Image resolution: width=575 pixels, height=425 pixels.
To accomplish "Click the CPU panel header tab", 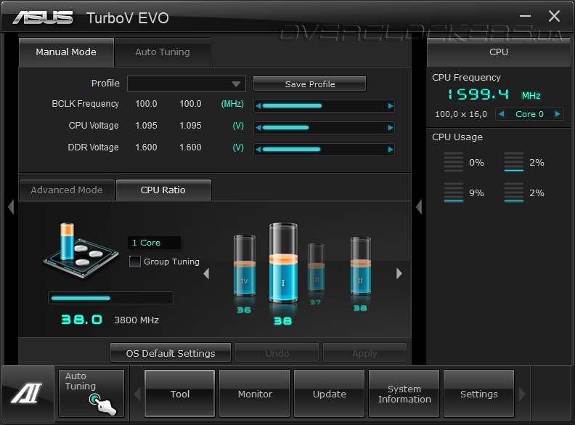I will coord(499,52).
